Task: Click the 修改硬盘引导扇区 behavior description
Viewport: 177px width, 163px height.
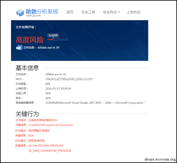Action: pos(39,131)
